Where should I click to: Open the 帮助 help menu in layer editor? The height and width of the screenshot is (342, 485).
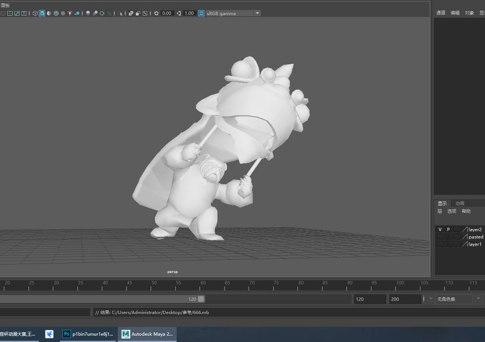click(466, 211)
